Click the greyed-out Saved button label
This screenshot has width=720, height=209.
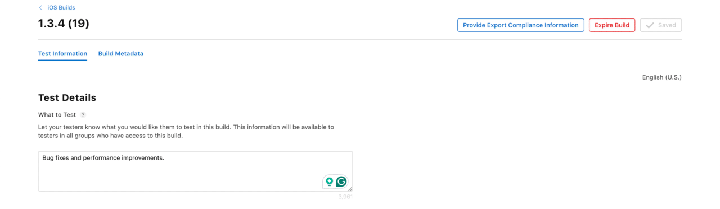coord(667,25)
